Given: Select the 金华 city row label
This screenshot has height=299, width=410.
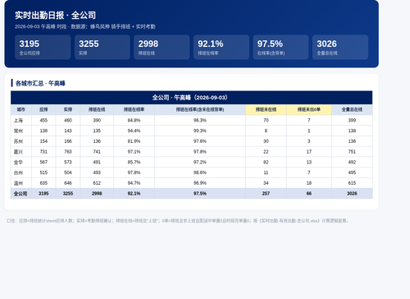Looking at the screenshot, I should coord(18,162).
